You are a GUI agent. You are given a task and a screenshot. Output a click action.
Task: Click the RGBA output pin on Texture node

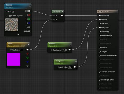[x=29, y=31]
